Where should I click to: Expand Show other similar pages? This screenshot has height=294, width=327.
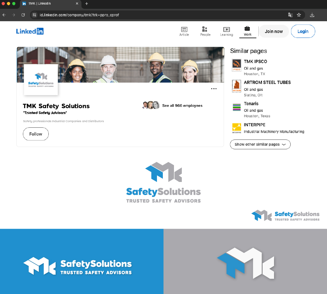click(260, 144)
